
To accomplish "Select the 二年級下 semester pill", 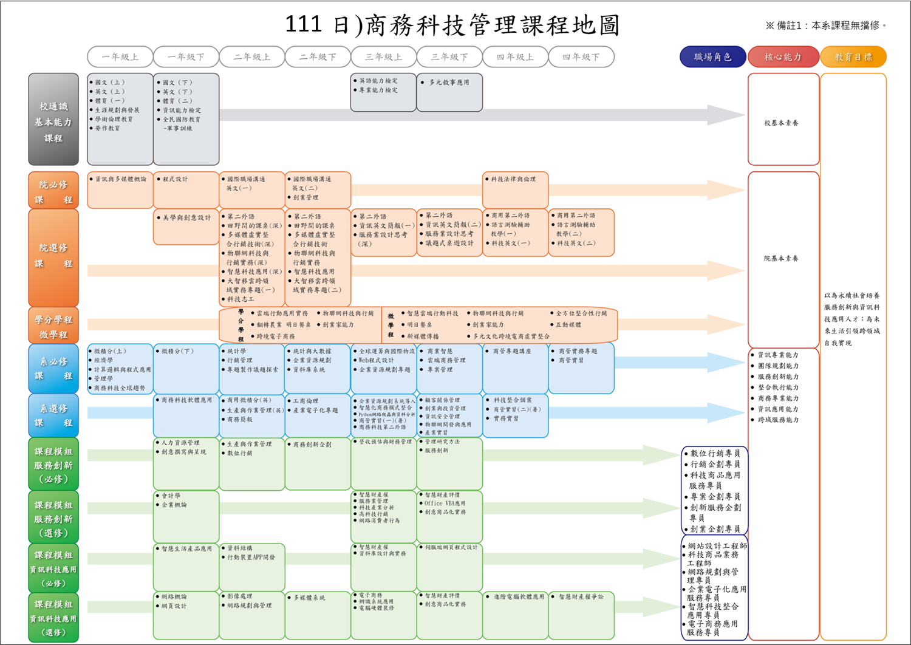I will coord(317,56).
